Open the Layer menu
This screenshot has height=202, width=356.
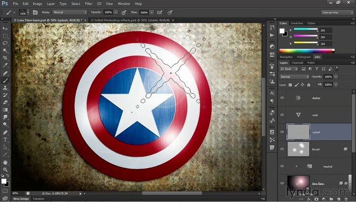[50, 3]
